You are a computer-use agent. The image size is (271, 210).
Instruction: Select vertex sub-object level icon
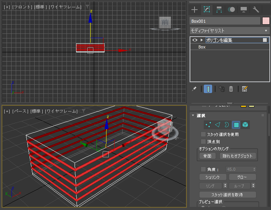click(x=208, y=125)
